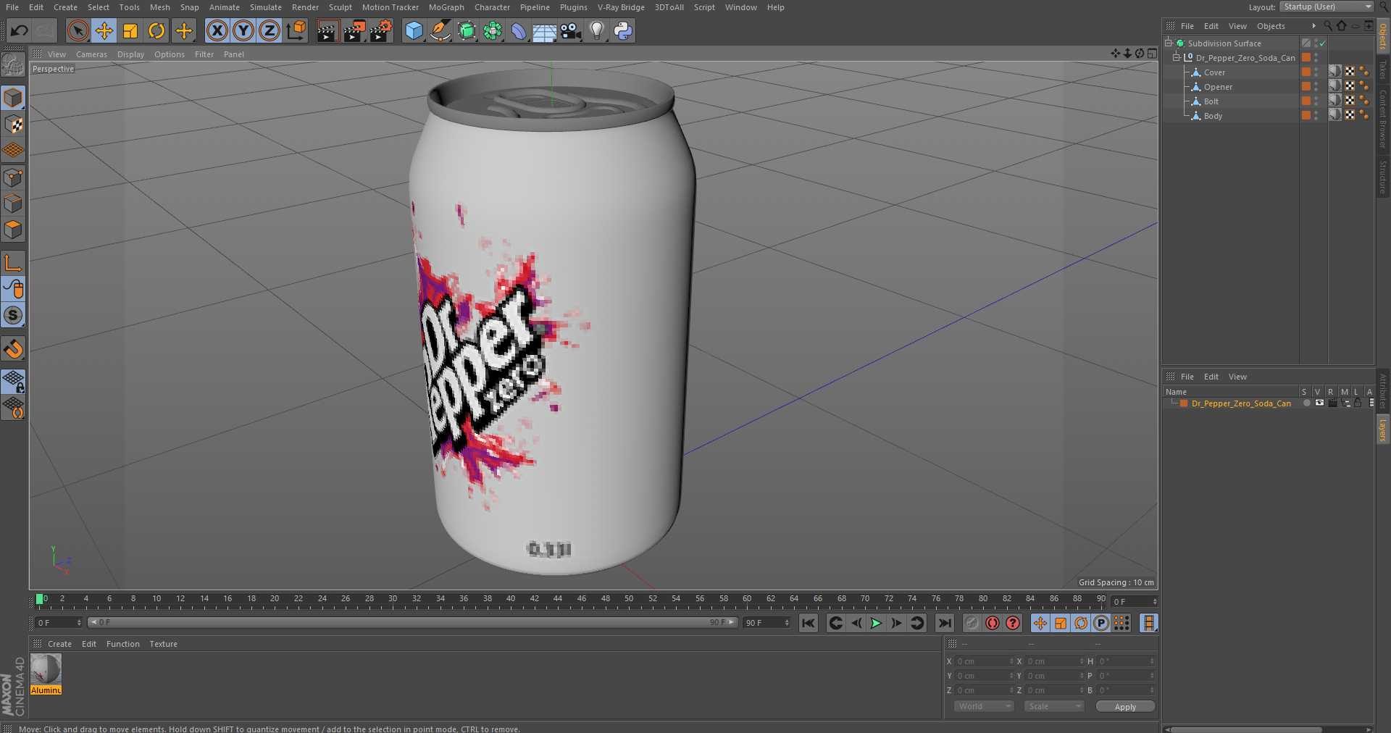Screen dimensions: 1391x733
Task: Open the Structure side tab
Action: [x=1382, y=177]
